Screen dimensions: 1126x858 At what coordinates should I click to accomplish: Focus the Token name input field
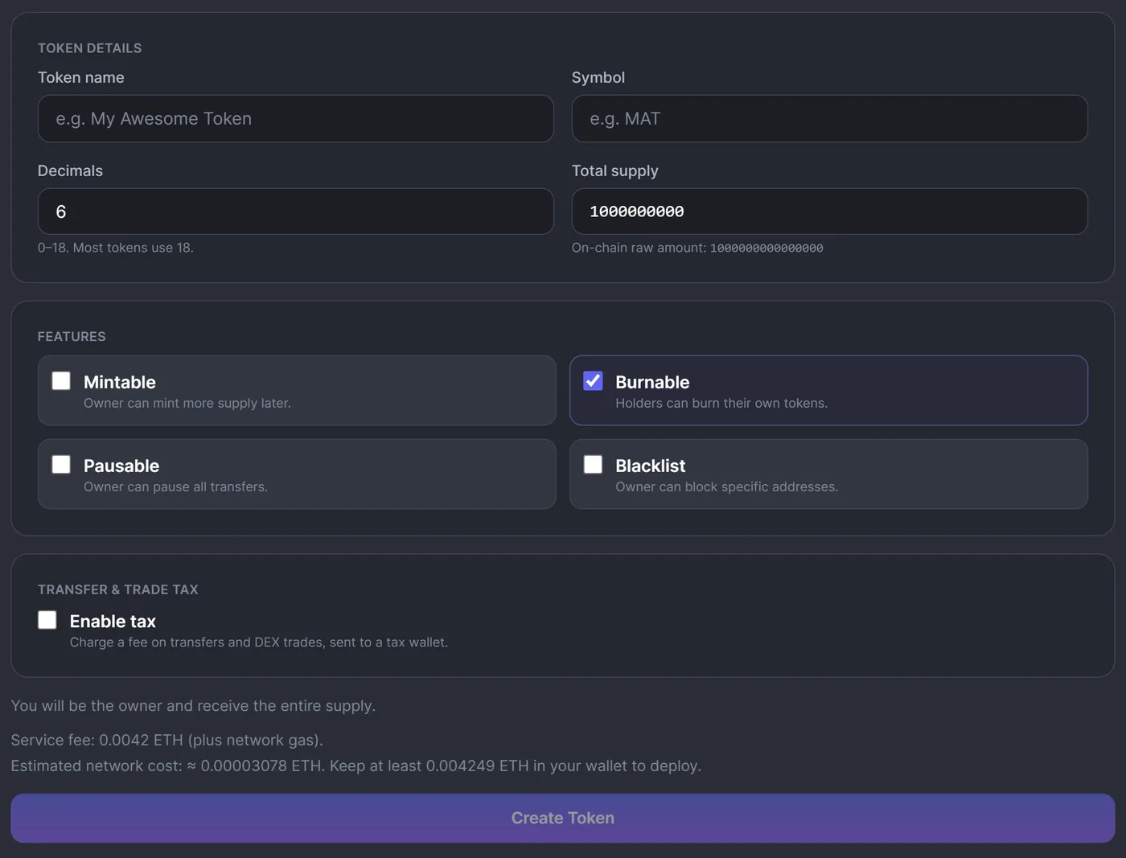pyautogui.click(x=296, y=119)
